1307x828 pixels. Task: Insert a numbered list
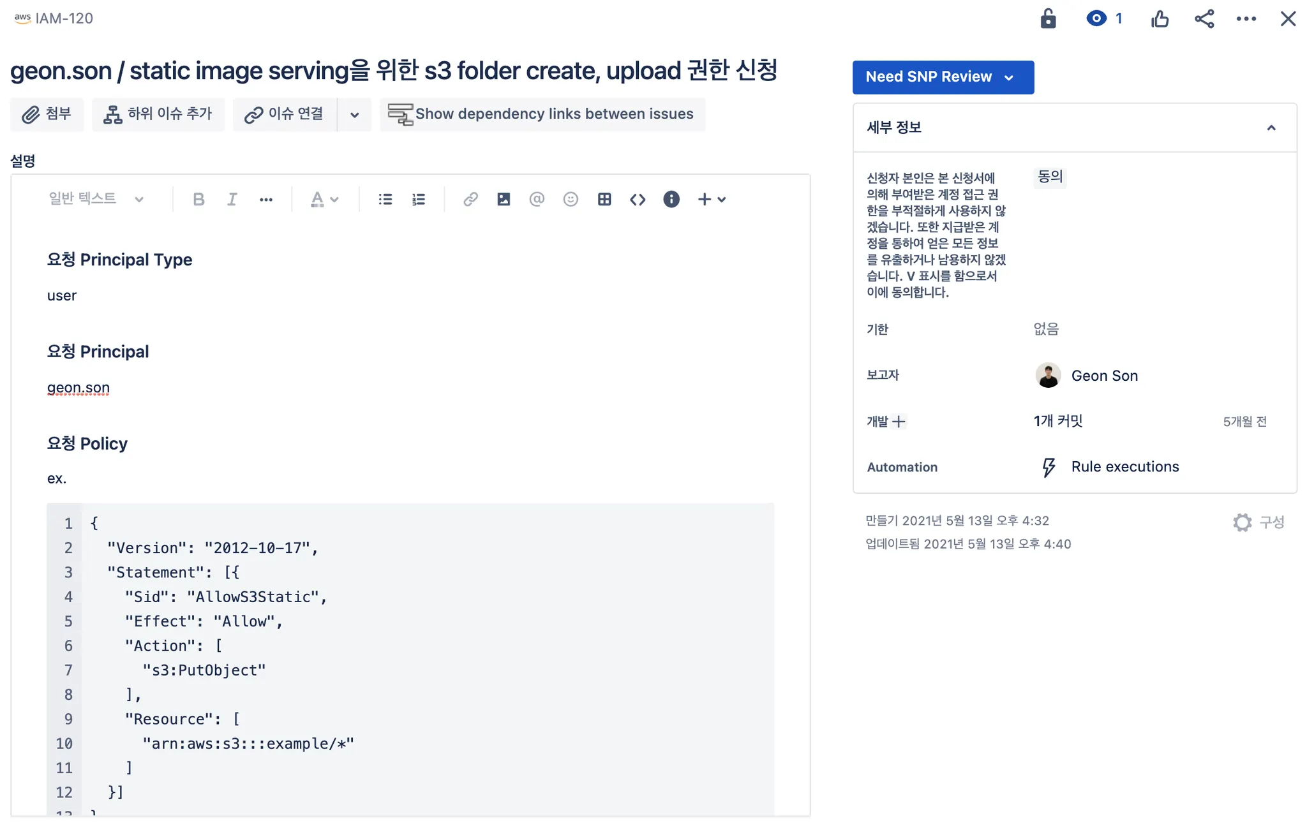pos(418,200)
